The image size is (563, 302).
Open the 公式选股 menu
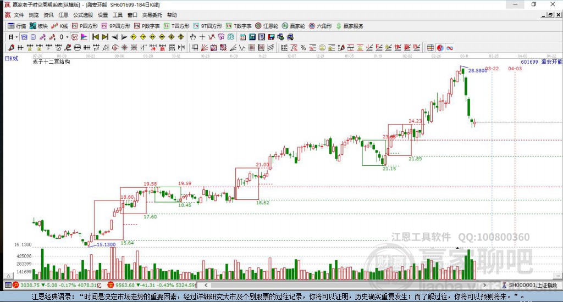pyautogui.click(x=83, y=15)
